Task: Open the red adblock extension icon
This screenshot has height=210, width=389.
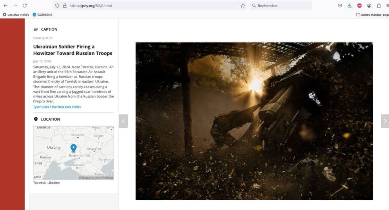Action: [x=359, y=6]
